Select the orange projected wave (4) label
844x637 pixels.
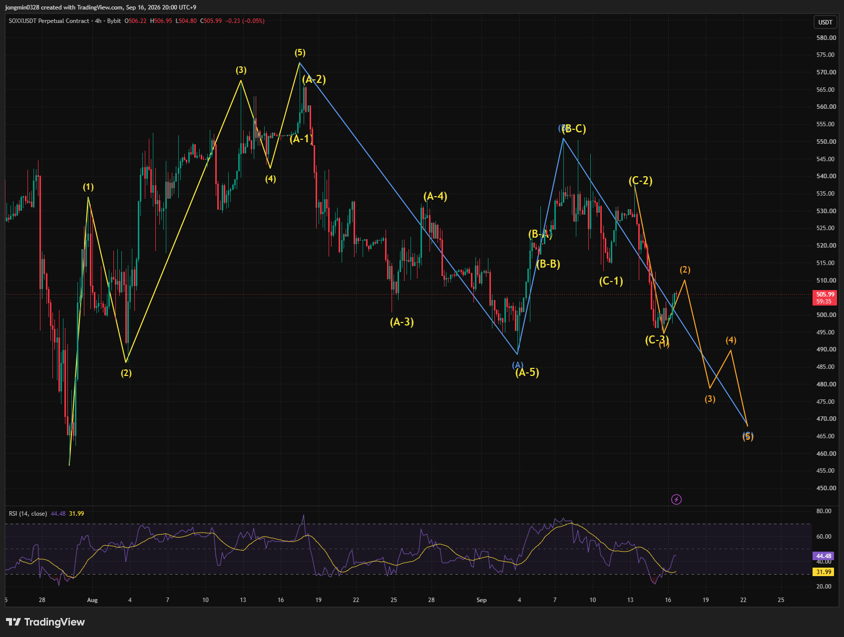(731, 340)
